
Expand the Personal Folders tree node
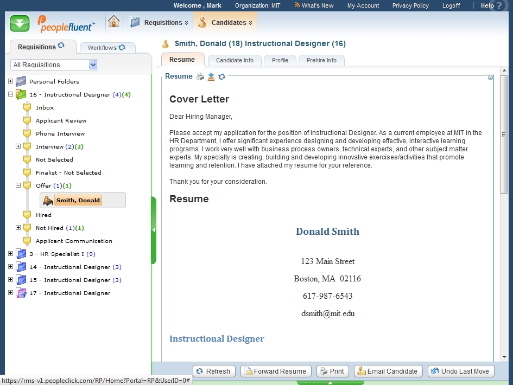click(x=11, y=81)
